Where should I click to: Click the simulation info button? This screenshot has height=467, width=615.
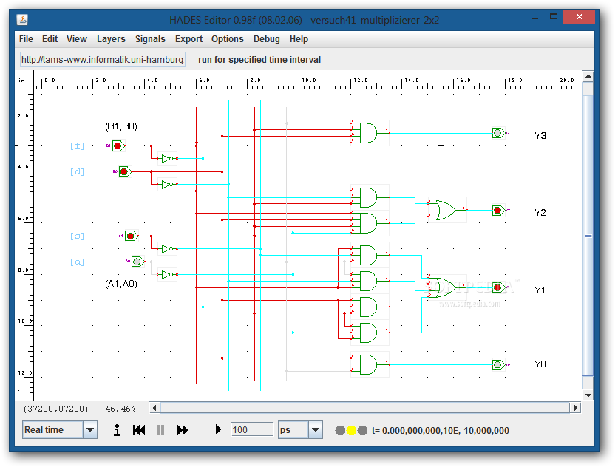117,430
